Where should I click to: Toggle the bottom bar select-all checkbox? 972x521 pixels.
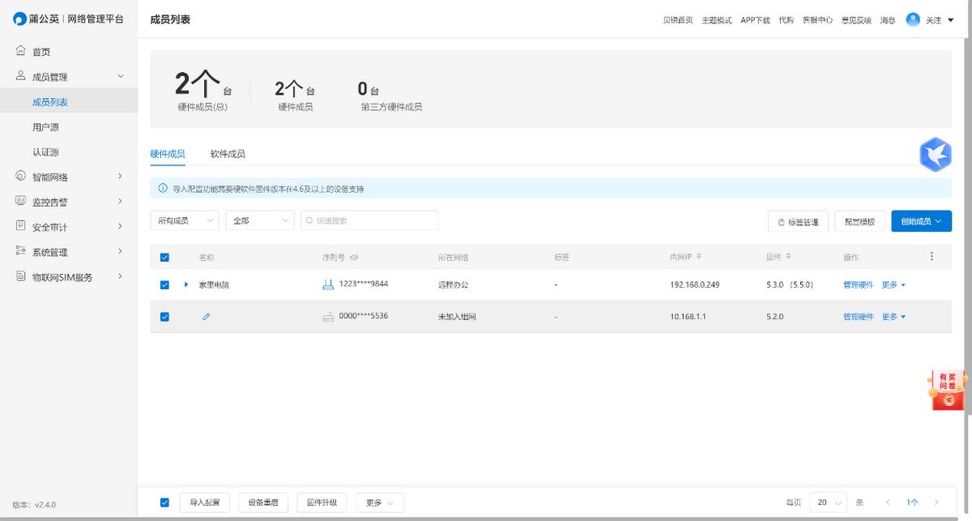(164, 502)
